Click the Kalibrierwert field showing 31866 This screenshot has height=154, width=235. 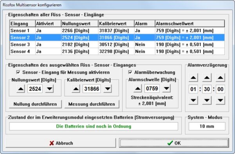pyautogui.click(x=92, y=89)
